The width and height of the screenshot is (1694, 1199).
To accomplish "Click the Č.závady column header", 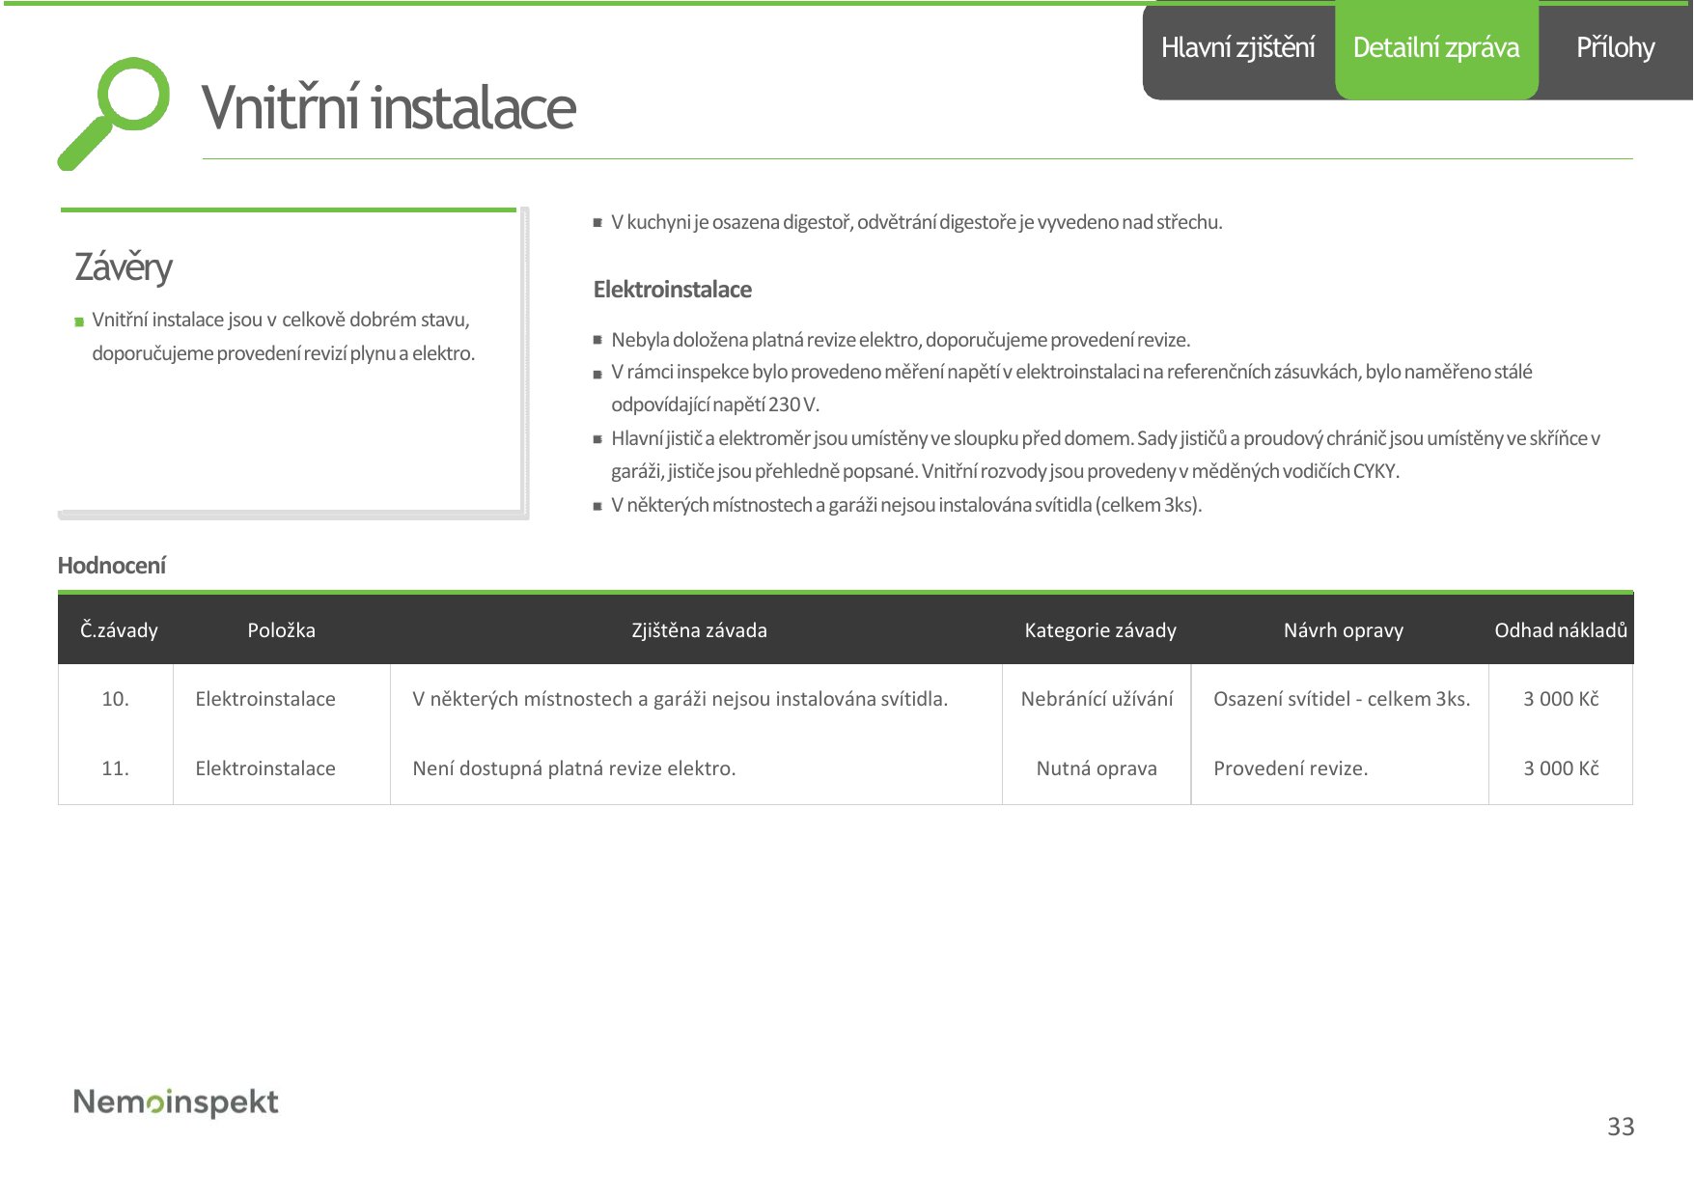I will point(119,630).
